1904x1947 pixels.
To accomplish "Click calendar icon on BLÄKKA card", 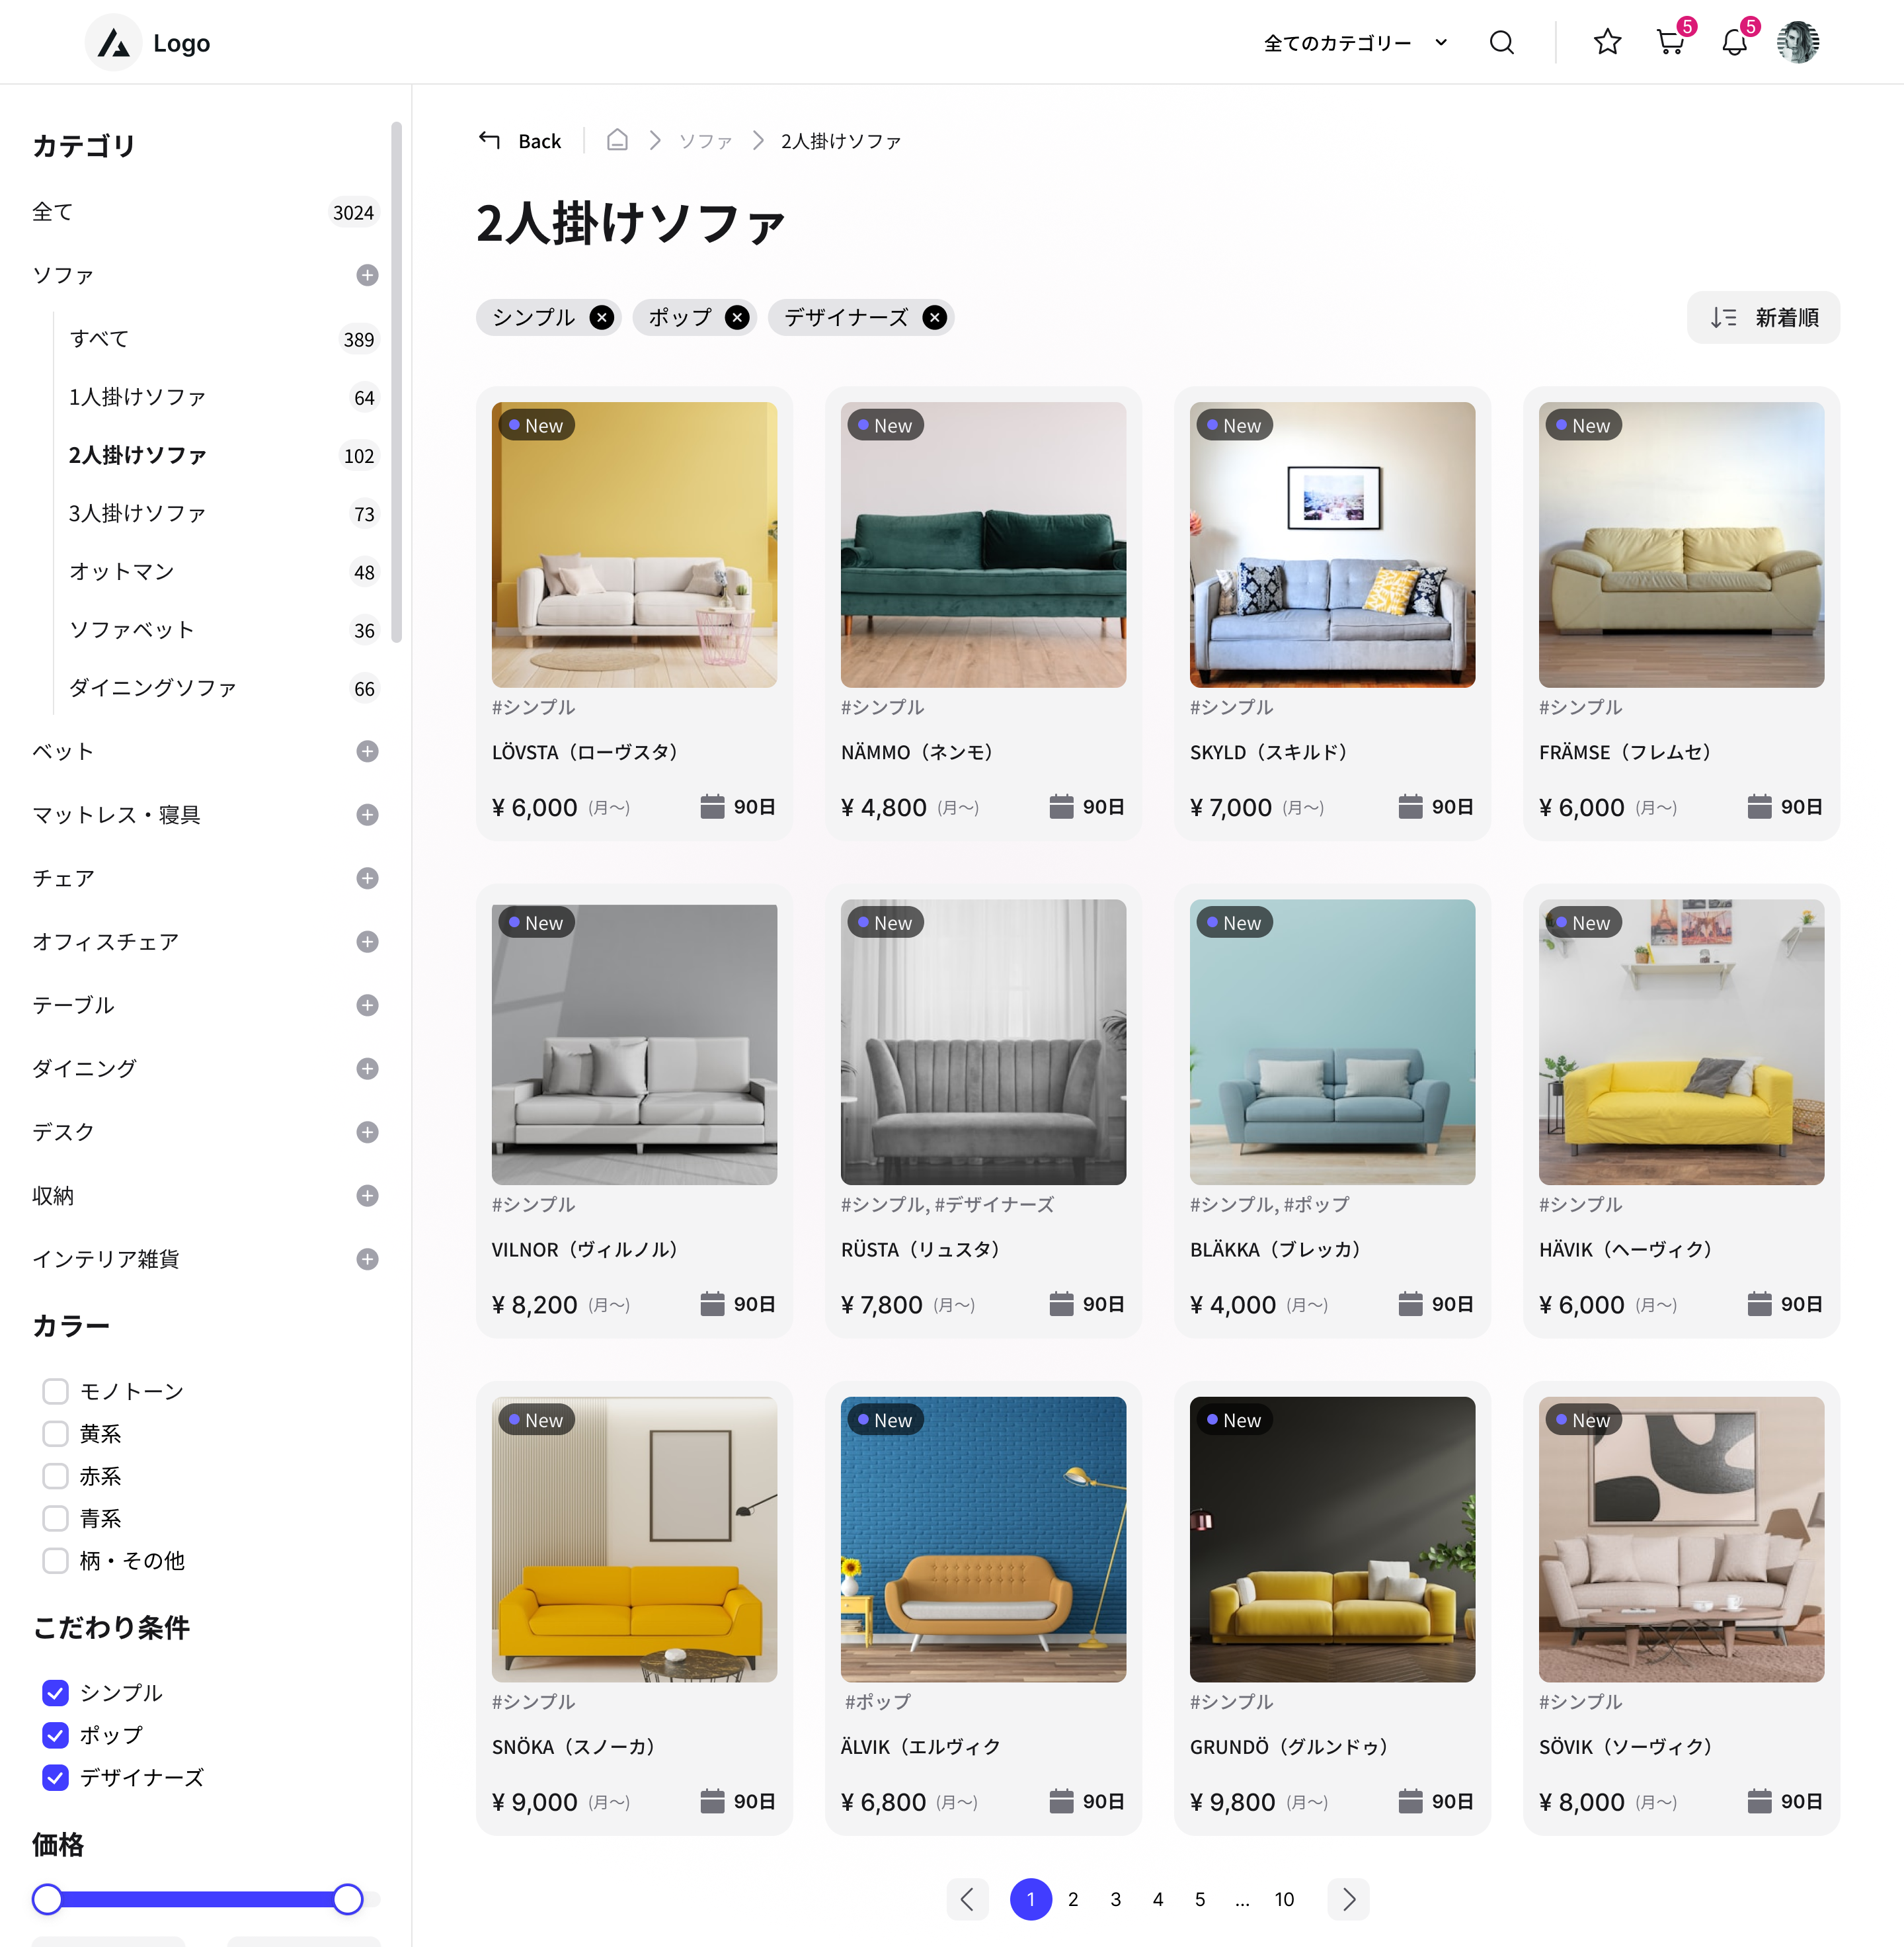I will click(1410, 1304).
